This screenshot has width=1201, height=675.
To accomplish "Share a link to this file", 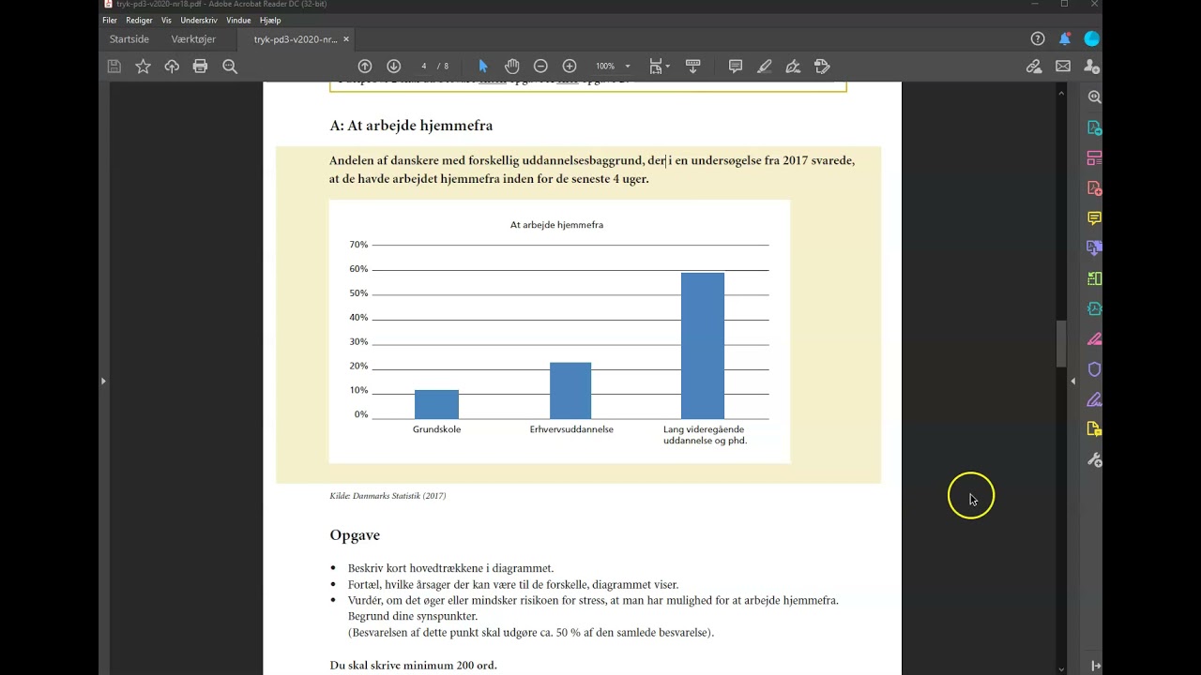I will 1034,67.
